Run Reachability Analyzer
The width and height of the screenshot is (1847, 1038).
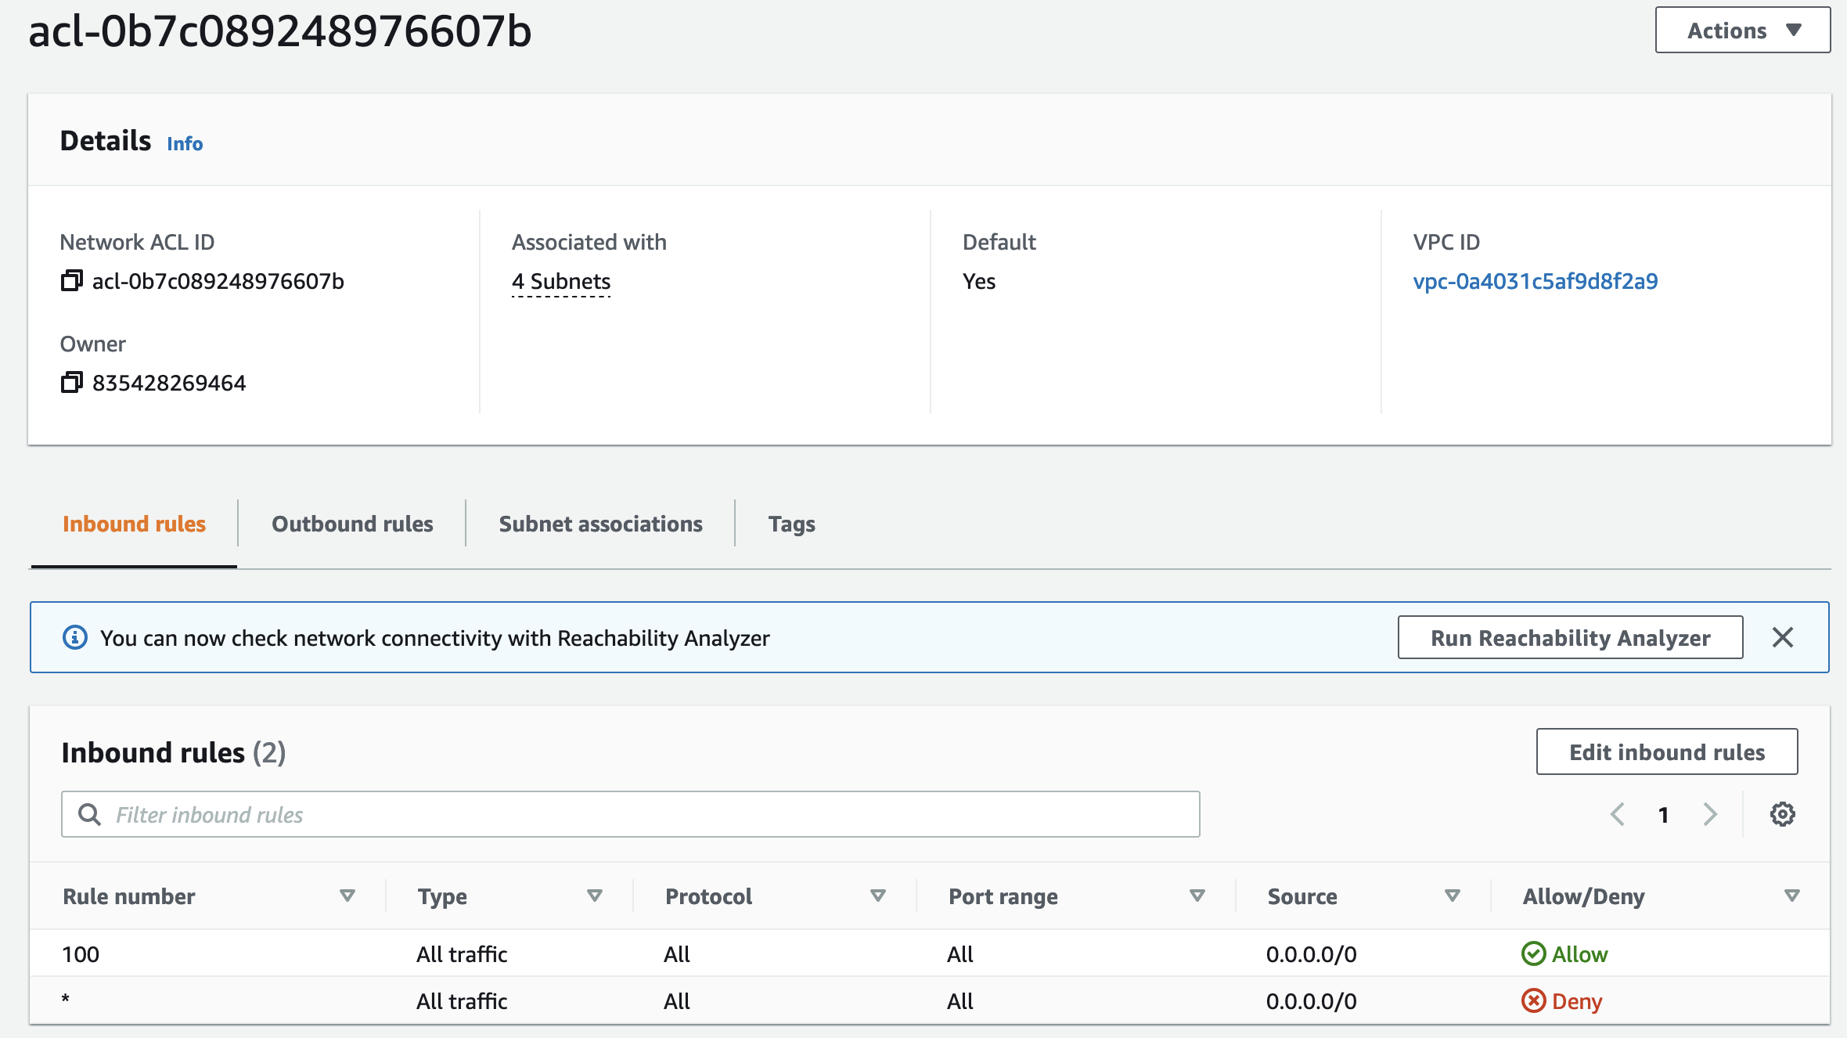(1570, 637)
